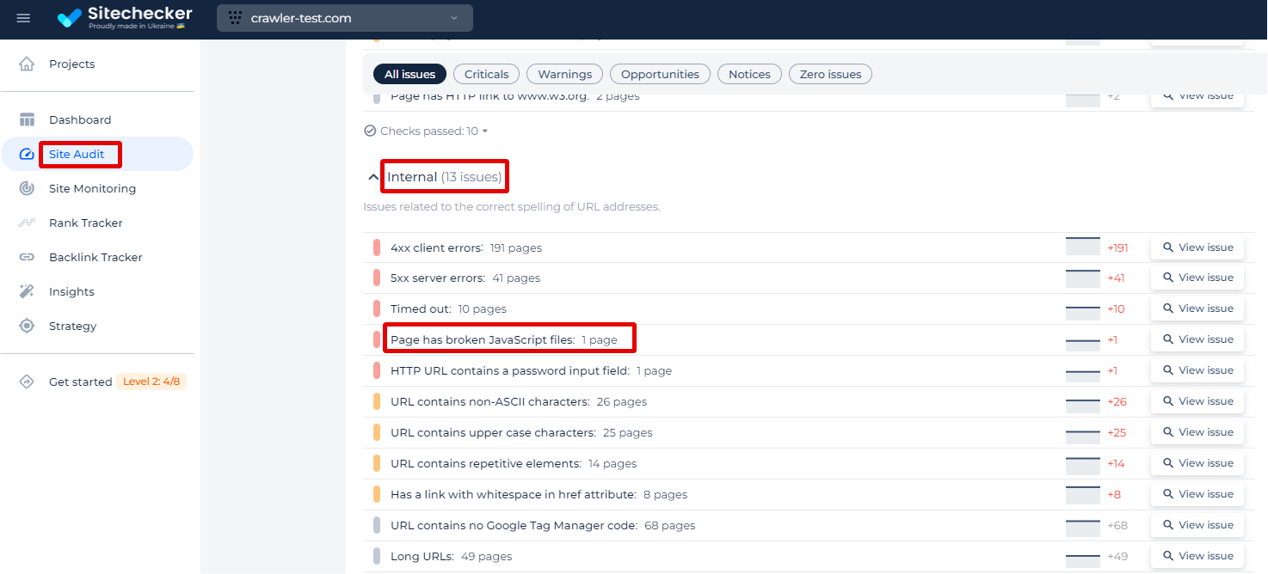Click gray severity marker for Long URLs

click(377, 557)
